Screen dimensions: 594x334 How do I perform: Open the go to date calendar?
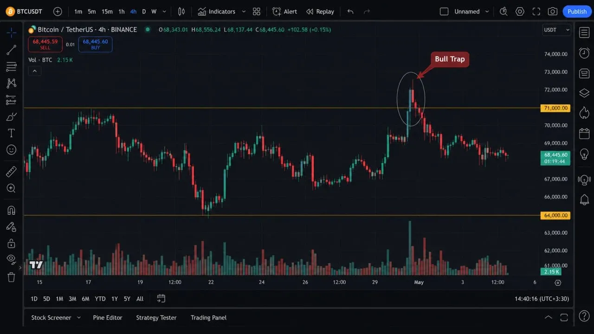click(x=161, y=298)
